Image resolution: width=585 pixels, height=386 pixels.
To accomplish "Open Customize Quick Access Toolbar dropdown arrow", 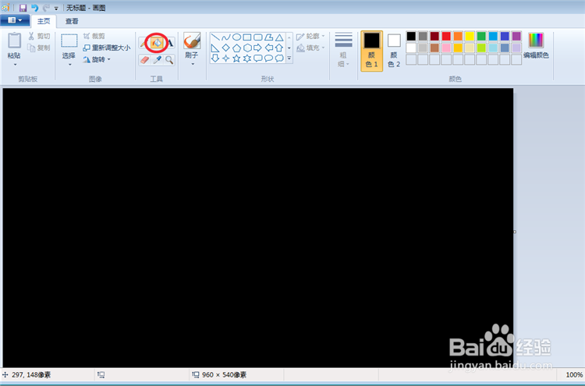I will [x=56, y=9].
